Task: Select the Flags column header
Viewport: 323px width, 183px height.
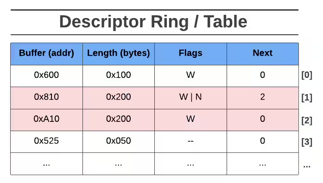Action: [190, 54]
